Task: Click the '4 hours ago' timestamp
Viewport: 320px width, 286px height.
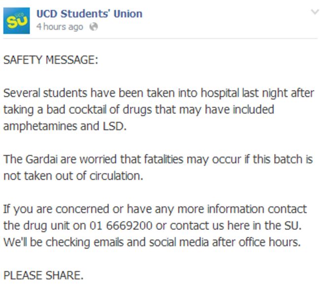Action: coord(60,27)
